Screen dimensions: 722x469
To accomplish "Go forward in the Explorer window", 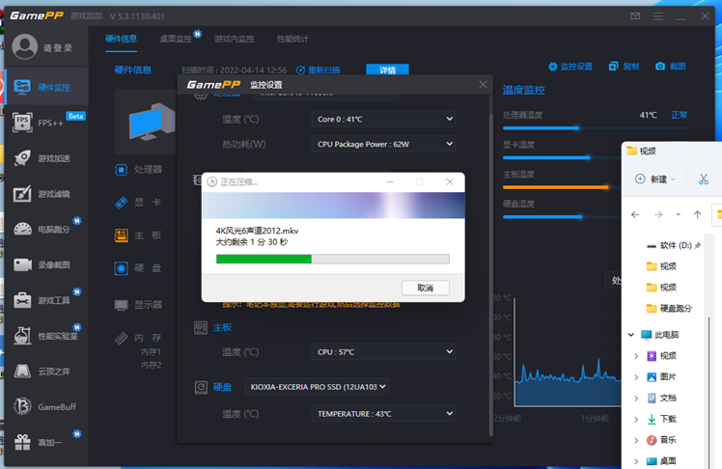I will (658, 214).
